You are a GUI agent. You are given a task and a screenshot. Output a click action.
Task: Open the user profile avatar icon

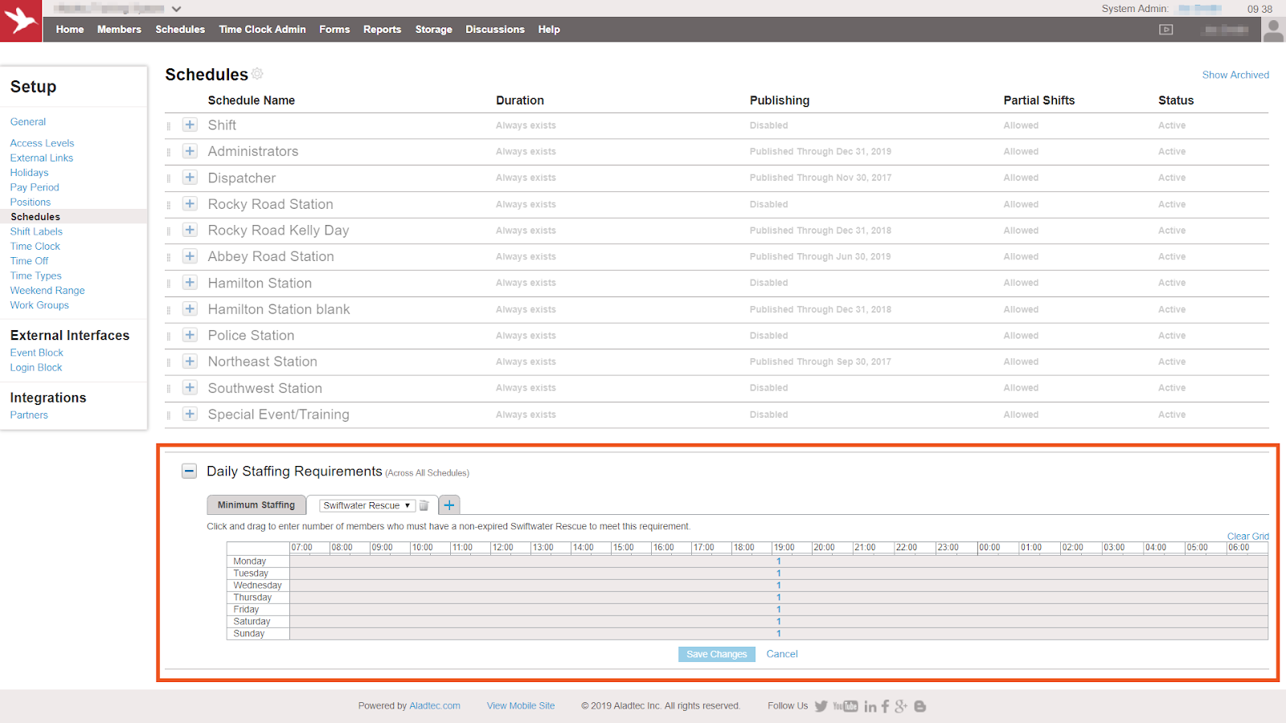pyautogui.click(x=1273, y=30)
